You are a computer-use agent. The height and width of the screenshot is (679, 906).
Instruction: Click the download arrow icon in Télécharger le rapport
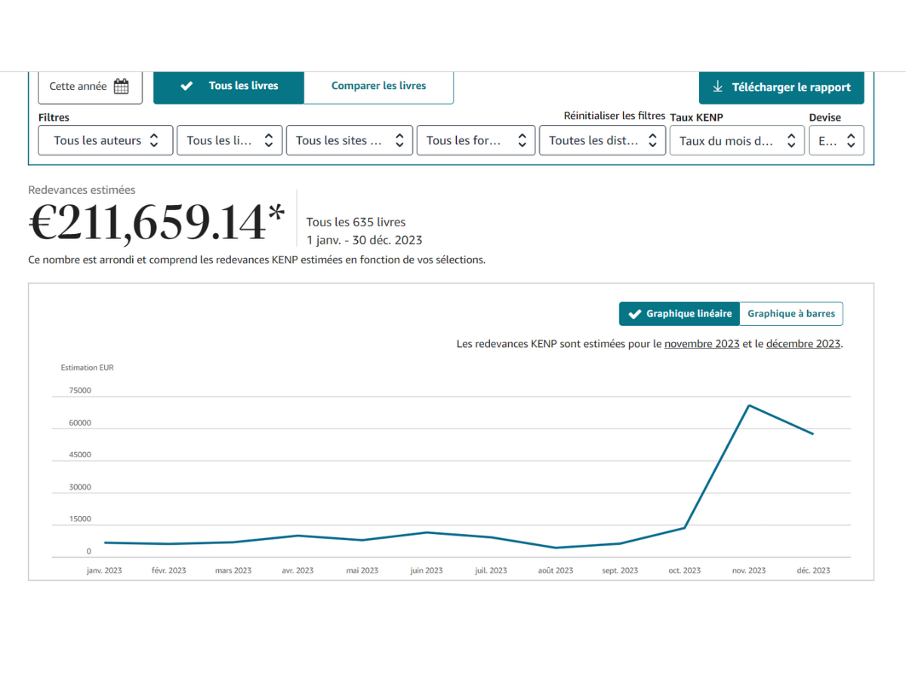(x=718, y=87)
